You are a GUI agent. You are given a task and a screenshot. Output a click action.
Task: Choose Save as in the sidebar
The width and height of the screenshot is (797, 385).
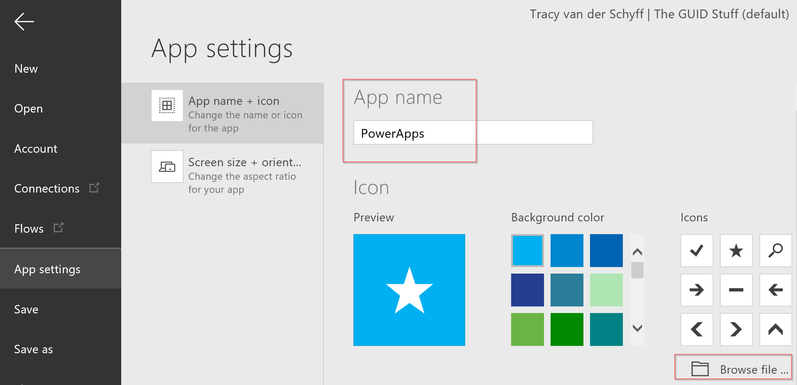coord(34,349)
